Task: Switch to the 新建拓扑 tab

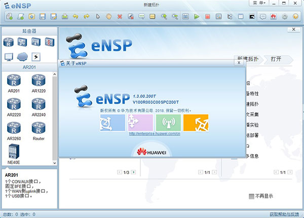Action: click(248, 59)
